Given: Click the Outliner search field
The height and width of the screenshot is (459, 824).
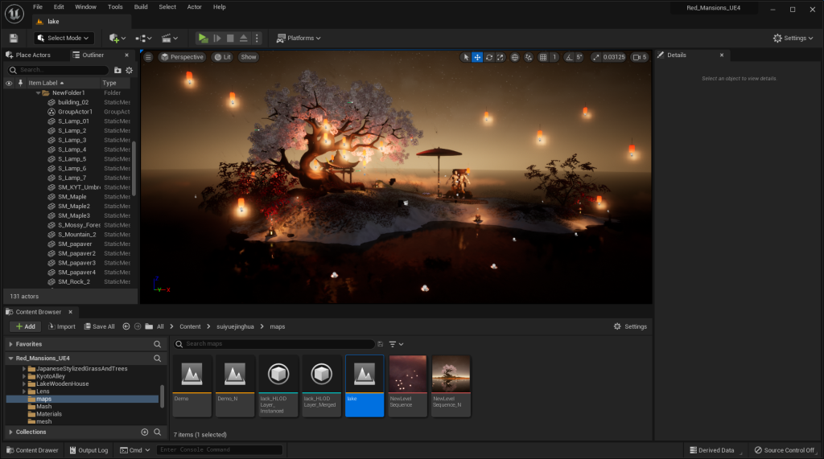Looking at the screenshot, I should (x=58, y=69).
